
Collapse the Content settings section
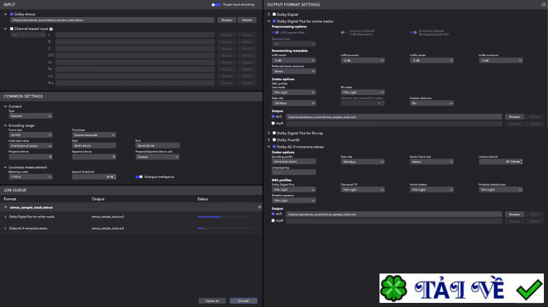(5, 107)
